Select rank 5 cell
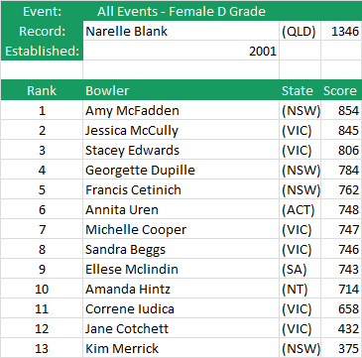The width and height of the screenshot is (362, 358). (42, 189)
